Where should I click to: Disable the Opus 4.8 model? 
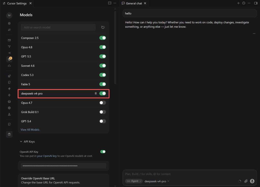[x=103, y=47]
